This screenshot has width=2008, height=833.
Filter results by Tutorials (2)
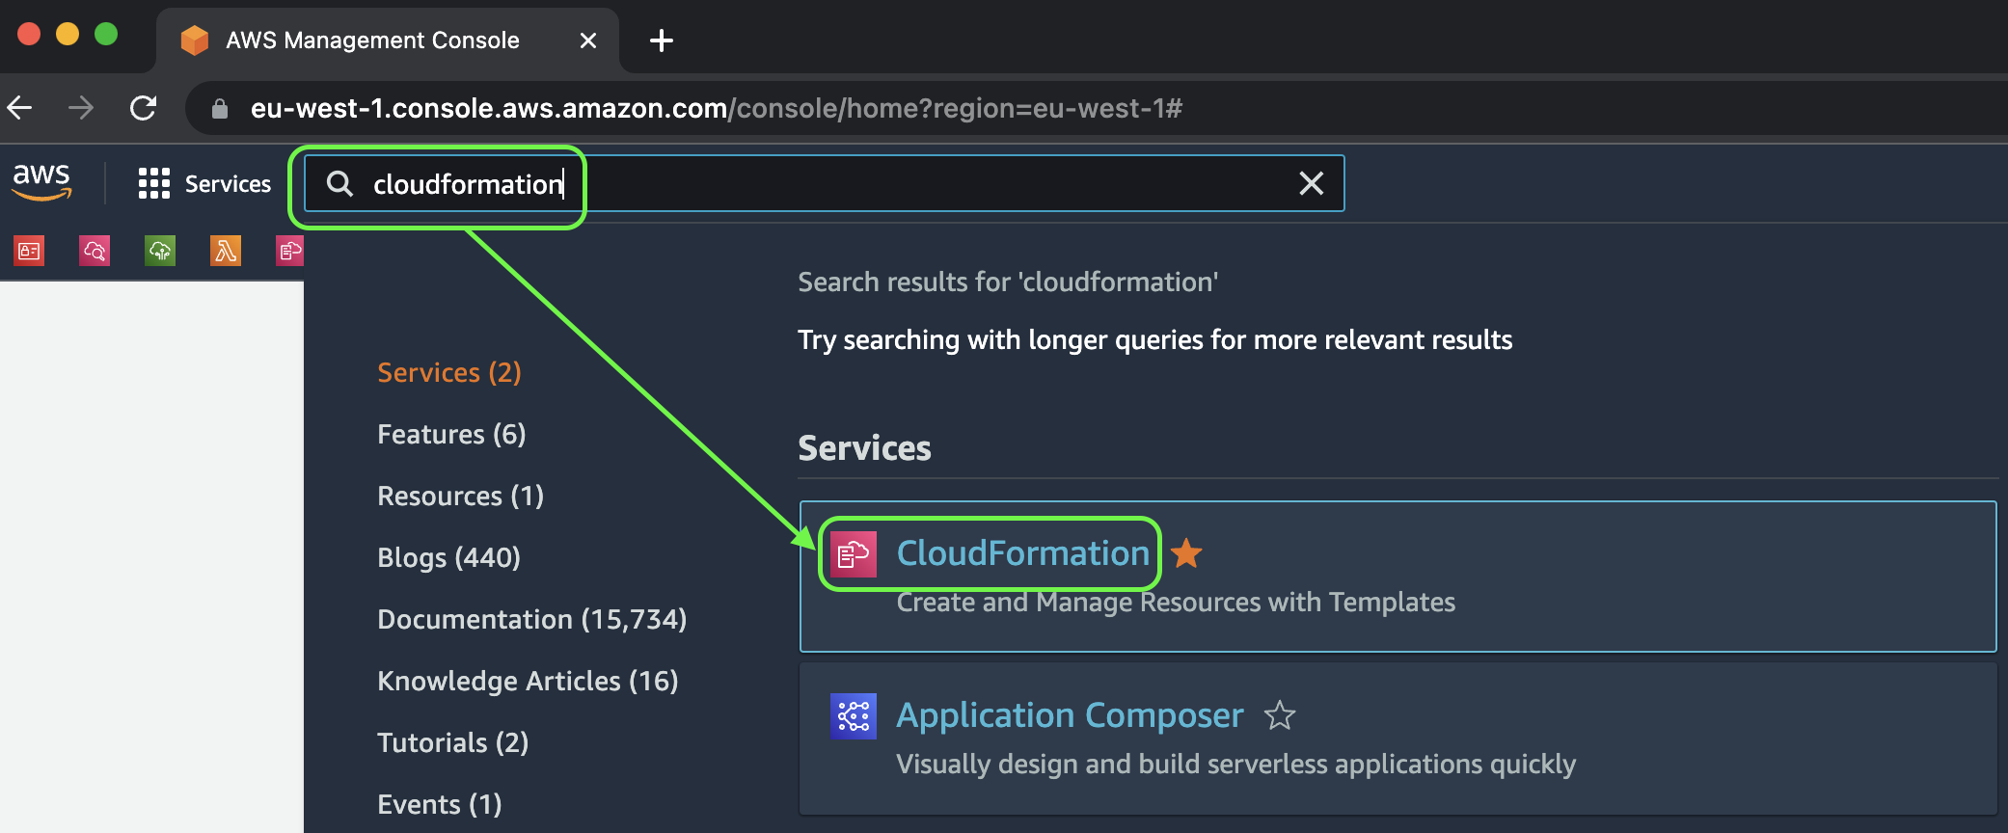tap(453, 742)
